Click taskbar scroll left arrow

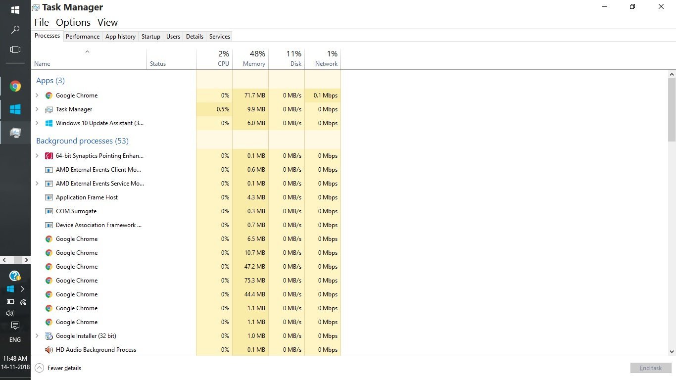[4, 260]
